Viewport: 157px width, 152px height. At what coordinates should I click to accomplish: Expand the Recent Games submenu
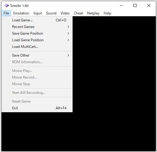[37, 27]
